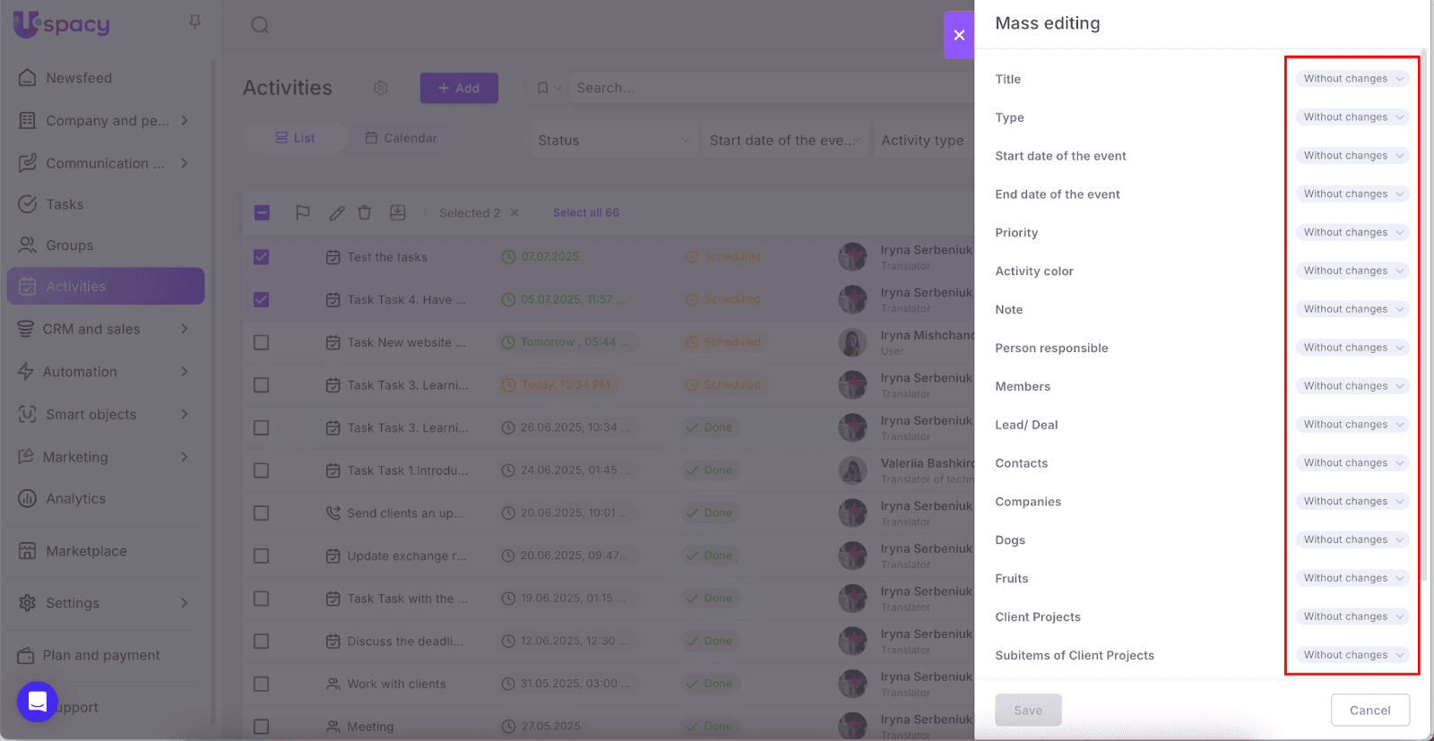Click the Select all 66 link
The height and width of the screenshot is (741, 1434).
click(585, 212)
